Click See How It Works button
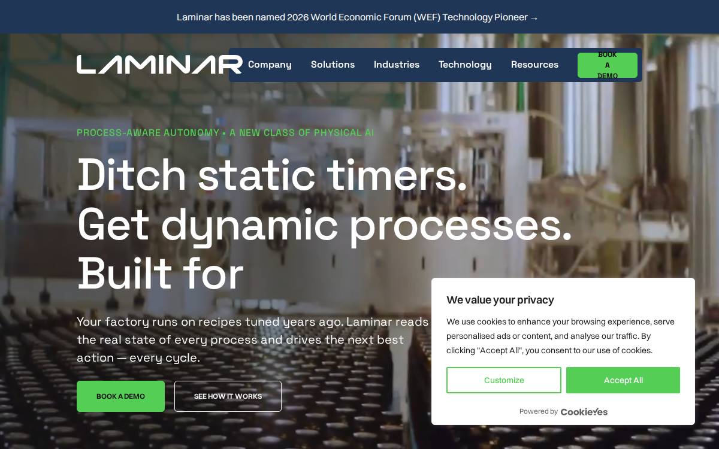This screenshot has height=449, width=719. click(x=228, y=396)
